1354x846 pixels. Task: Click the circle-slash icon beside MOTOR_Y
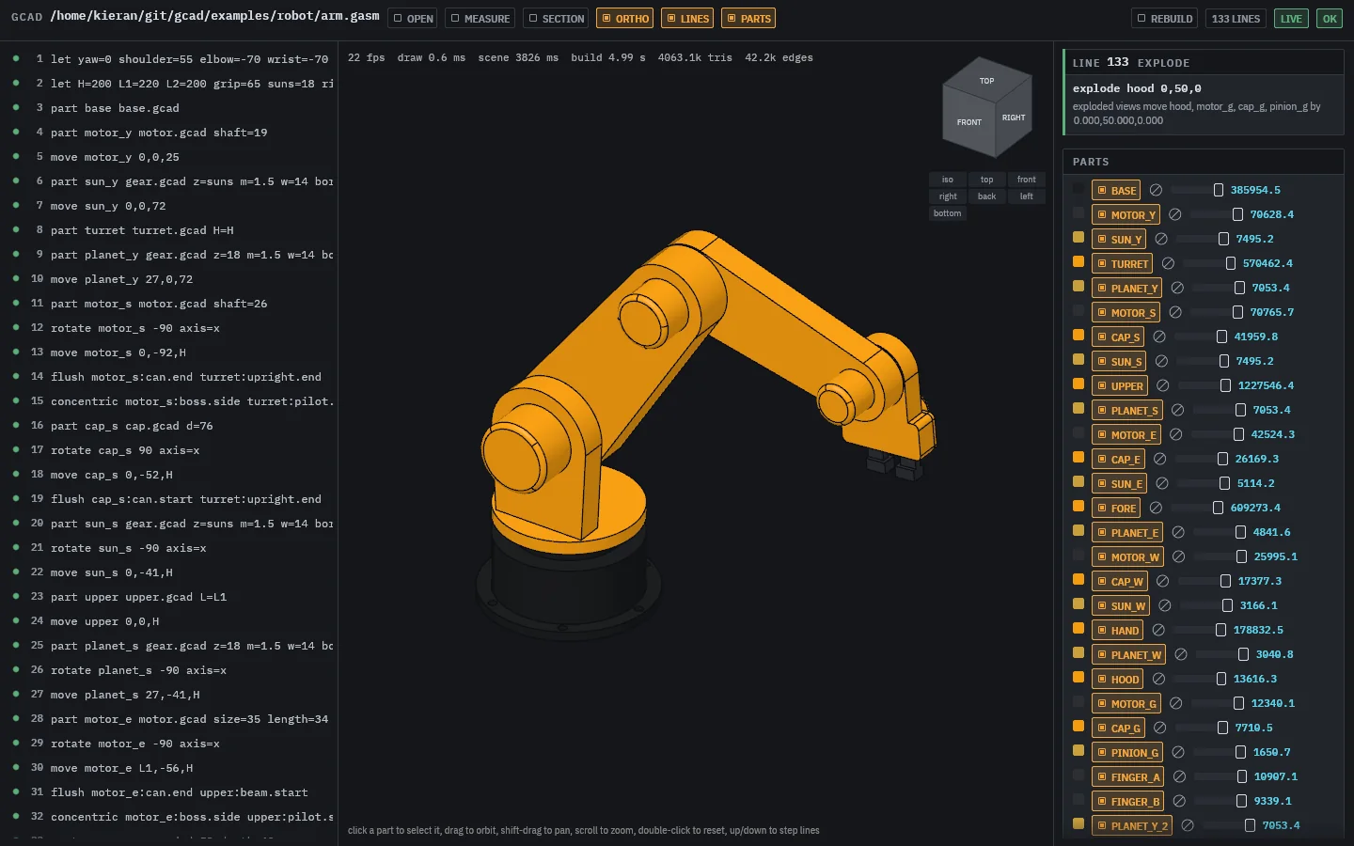tap(1175, 214)
